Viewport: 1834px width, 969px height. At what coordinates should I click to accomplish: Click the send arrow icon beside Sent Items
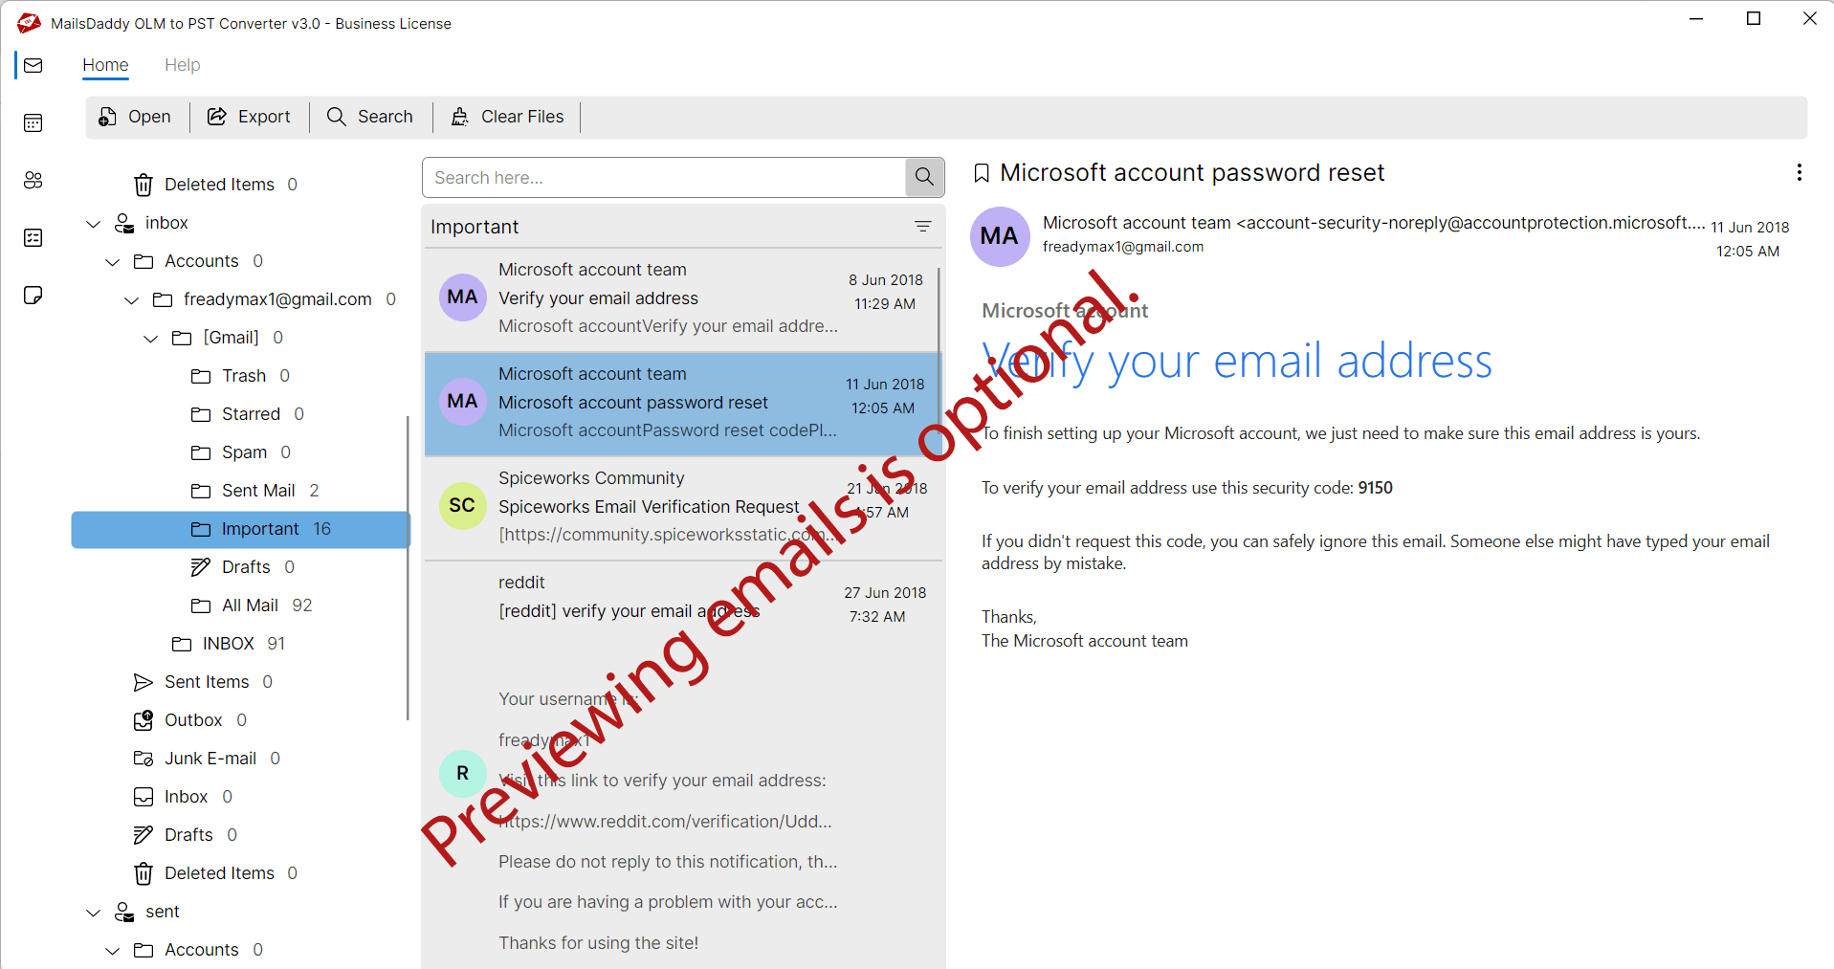click(144, 682)
